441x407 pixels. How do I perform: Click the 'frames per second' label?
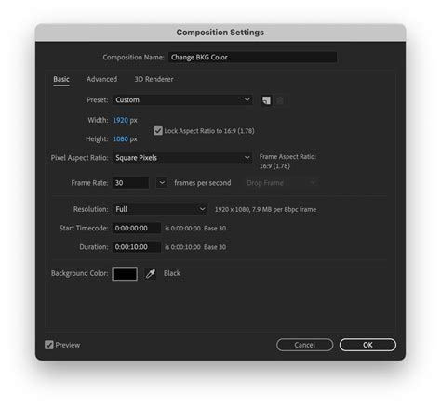click(203, 183)
